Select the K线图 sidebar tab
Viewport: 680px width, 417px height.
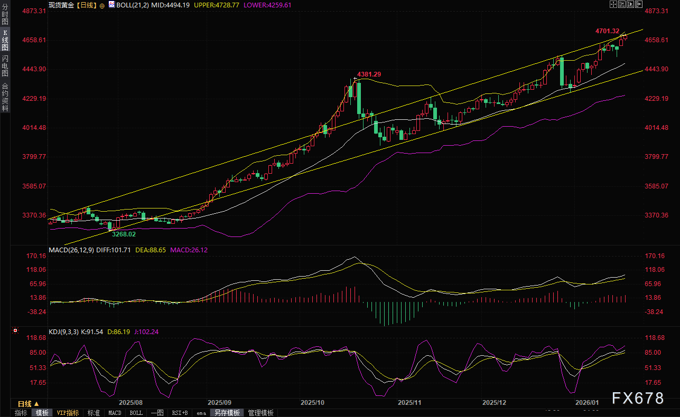5,40
